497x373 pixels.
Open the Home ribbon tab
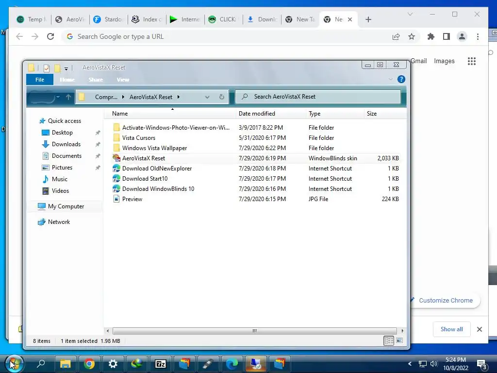(67, 80)
